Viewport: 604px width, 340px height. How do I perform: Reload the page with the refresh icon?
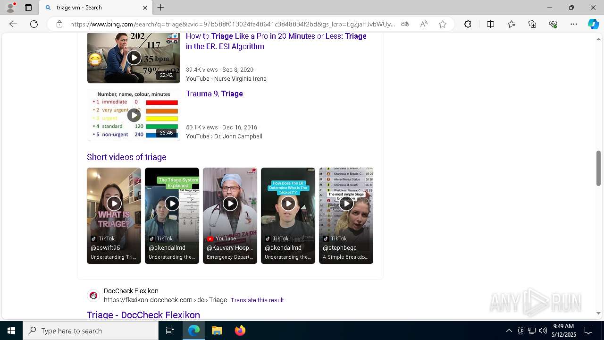[34, 24]
